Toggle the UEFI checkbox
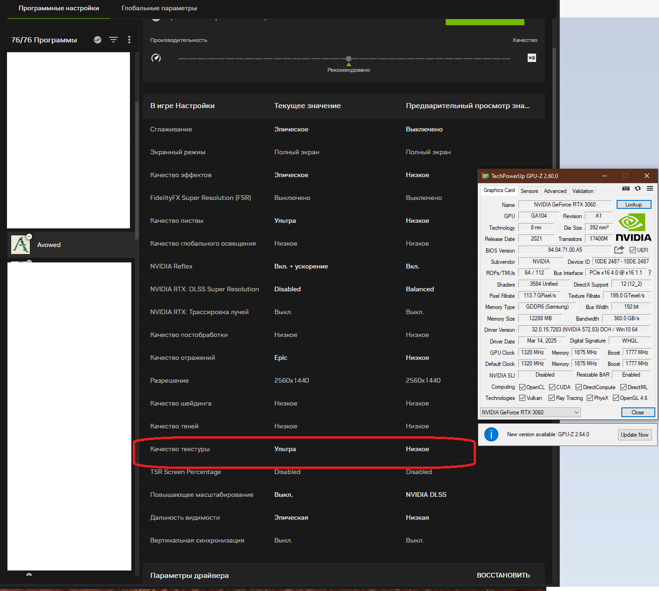This screenshot has height=591, width=659. (x=632, y=250)
